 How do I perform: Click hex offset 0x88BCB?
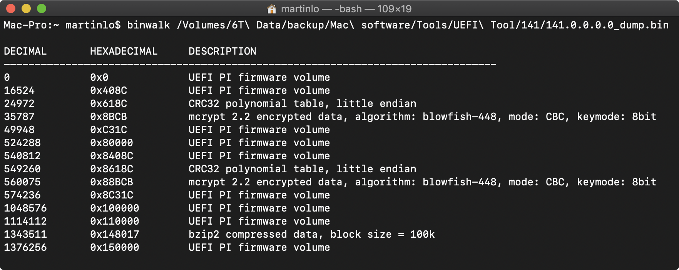112,182
